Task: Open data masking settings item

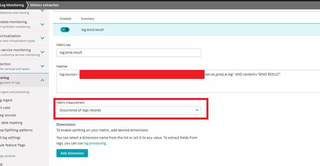Action: 11,123
